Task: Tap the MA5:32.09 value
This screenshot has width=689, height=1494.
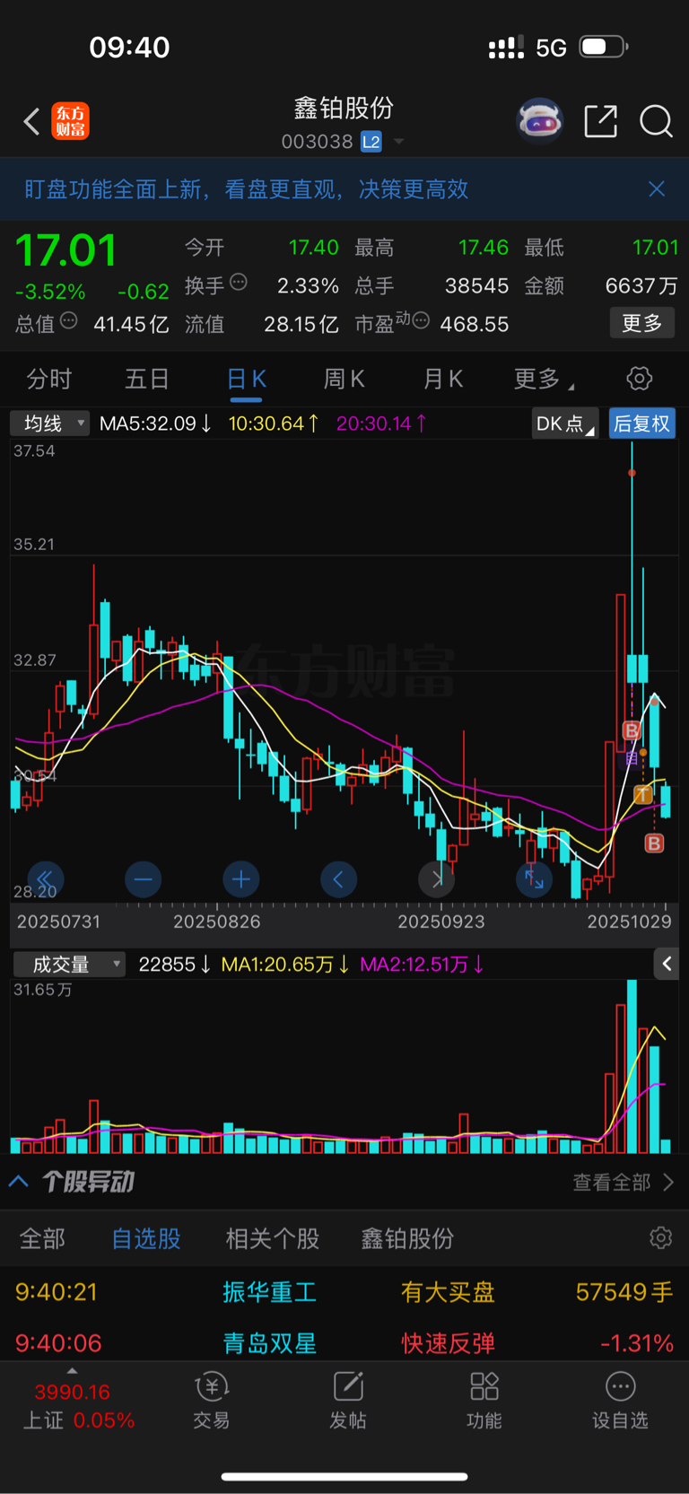Action: coord(155,424)
